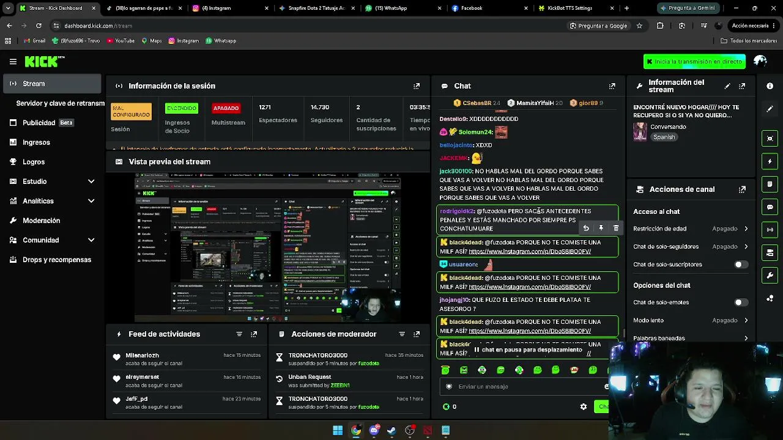
Task: Open Windows Start menu
Action: pyautogui.click(x=338, y=430)
